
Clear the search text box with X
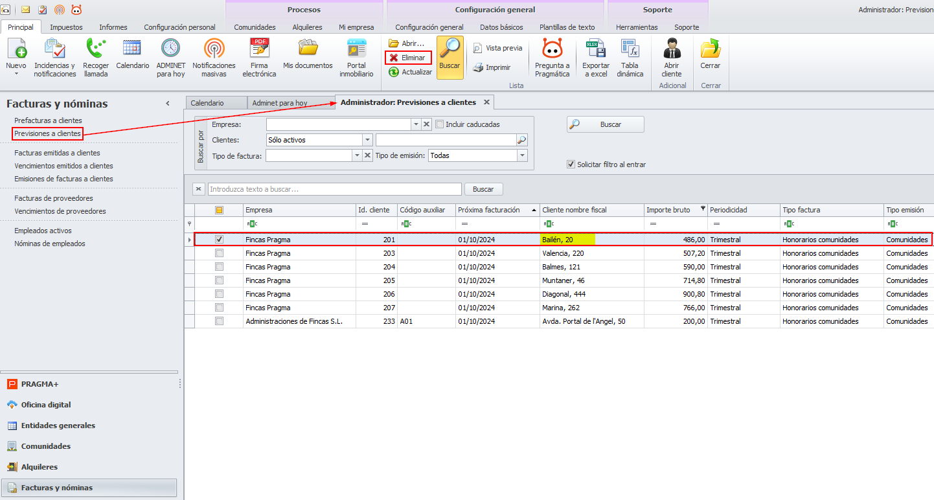pyautogui.click(x=199, y=189)
